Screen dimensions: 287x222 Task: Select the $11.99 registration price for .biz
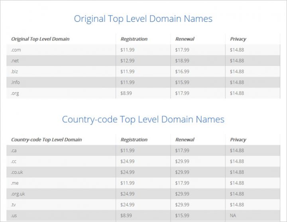128,71
